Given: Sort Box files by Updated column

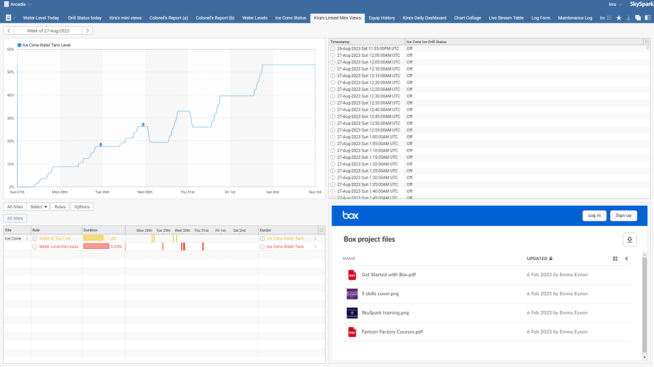Looking at the screenshot, I should pos(540,259).
